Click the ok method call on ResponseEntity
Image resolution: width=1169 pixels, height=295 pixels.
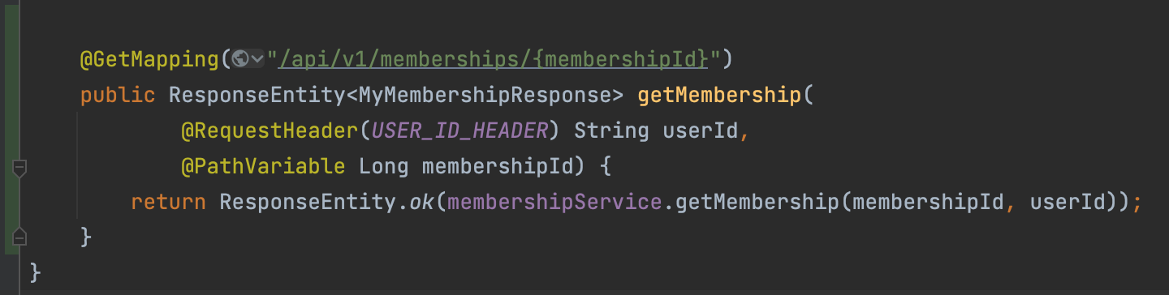tap(421, 202)
